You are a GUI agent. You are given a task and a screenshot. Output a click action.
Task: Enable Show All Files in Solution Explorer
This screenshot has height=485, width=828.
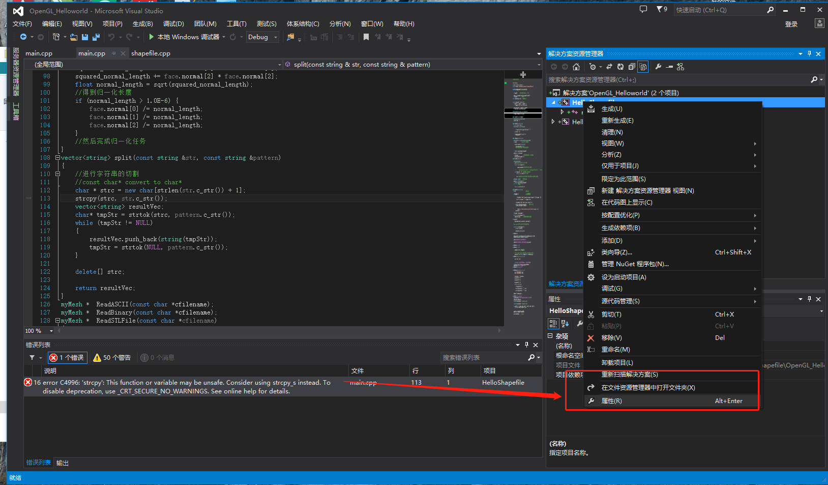point(642,67)
